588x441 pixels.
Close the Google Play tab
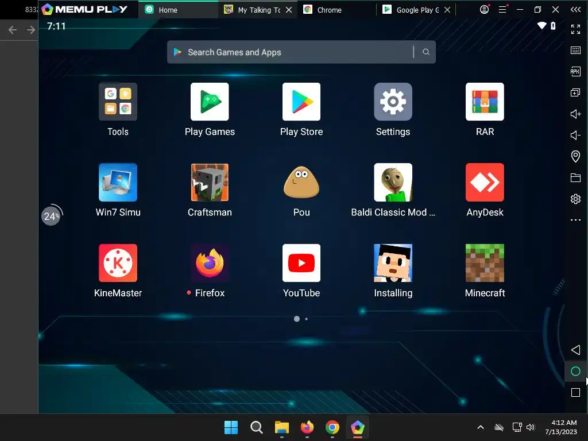click(x=447, y=10)
